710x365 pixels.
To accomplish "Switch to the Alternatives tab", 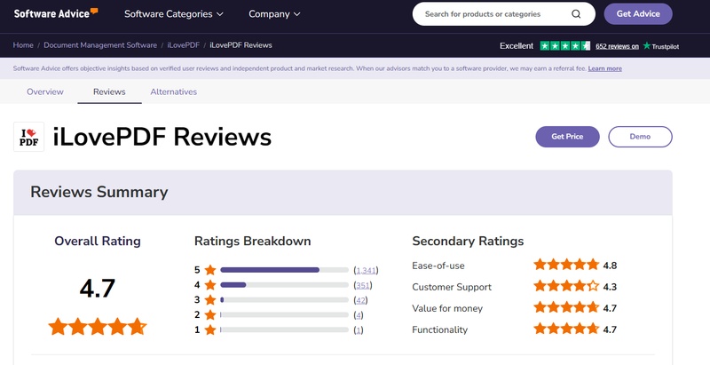I will point(173,92).
